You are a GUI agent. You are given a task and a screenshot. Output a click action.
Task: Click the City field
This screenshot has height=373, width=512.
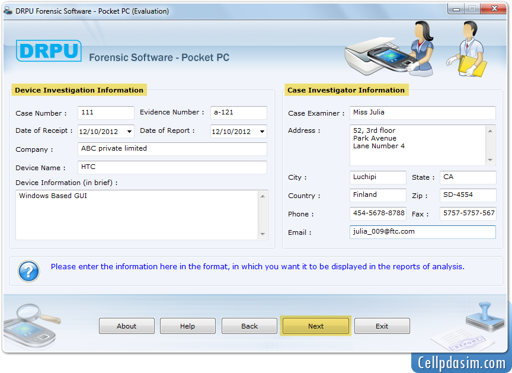pos(378,177)
